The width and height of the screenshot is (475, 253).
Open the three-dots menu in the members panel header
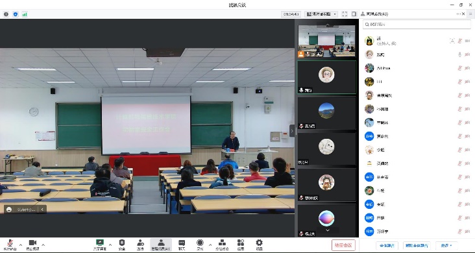pos(458,14)
